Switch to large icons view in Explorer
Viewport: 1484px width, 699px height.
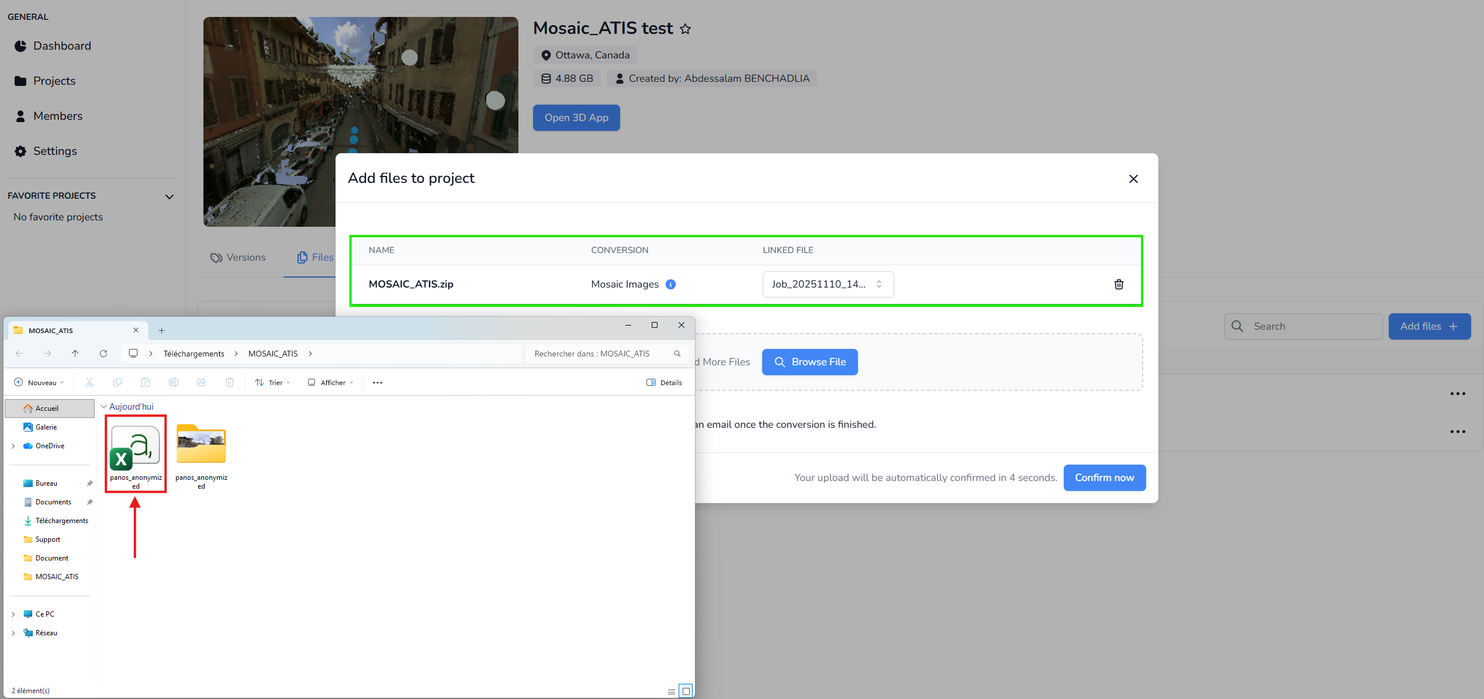(686, 691)
